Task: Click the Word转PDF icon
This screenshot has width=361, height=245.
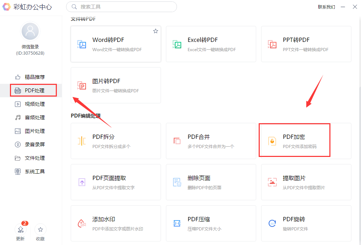Action: [x=81, y=44]
